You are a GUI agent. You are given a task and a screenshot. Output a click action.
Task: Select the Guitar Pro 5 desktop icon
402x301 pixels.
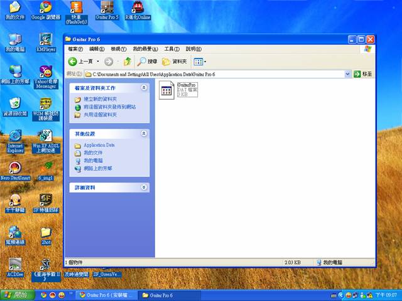(107, 11)
